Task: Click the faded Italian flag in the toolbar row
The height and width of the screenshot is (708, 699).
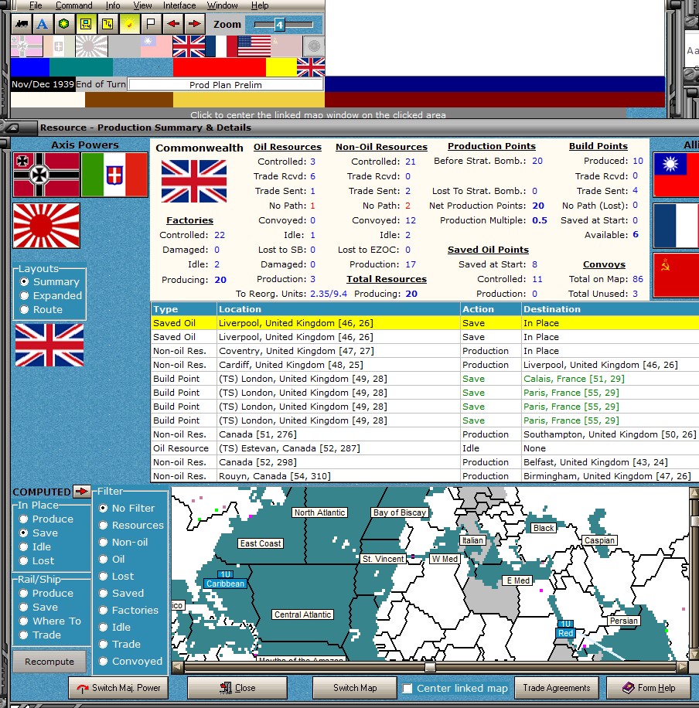Action: tap(60, 46)
